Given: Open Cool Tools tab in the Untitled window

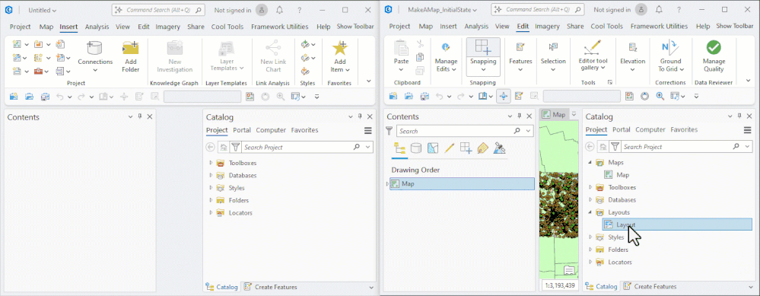Looking at the screenshot, I should click(227, 27).
